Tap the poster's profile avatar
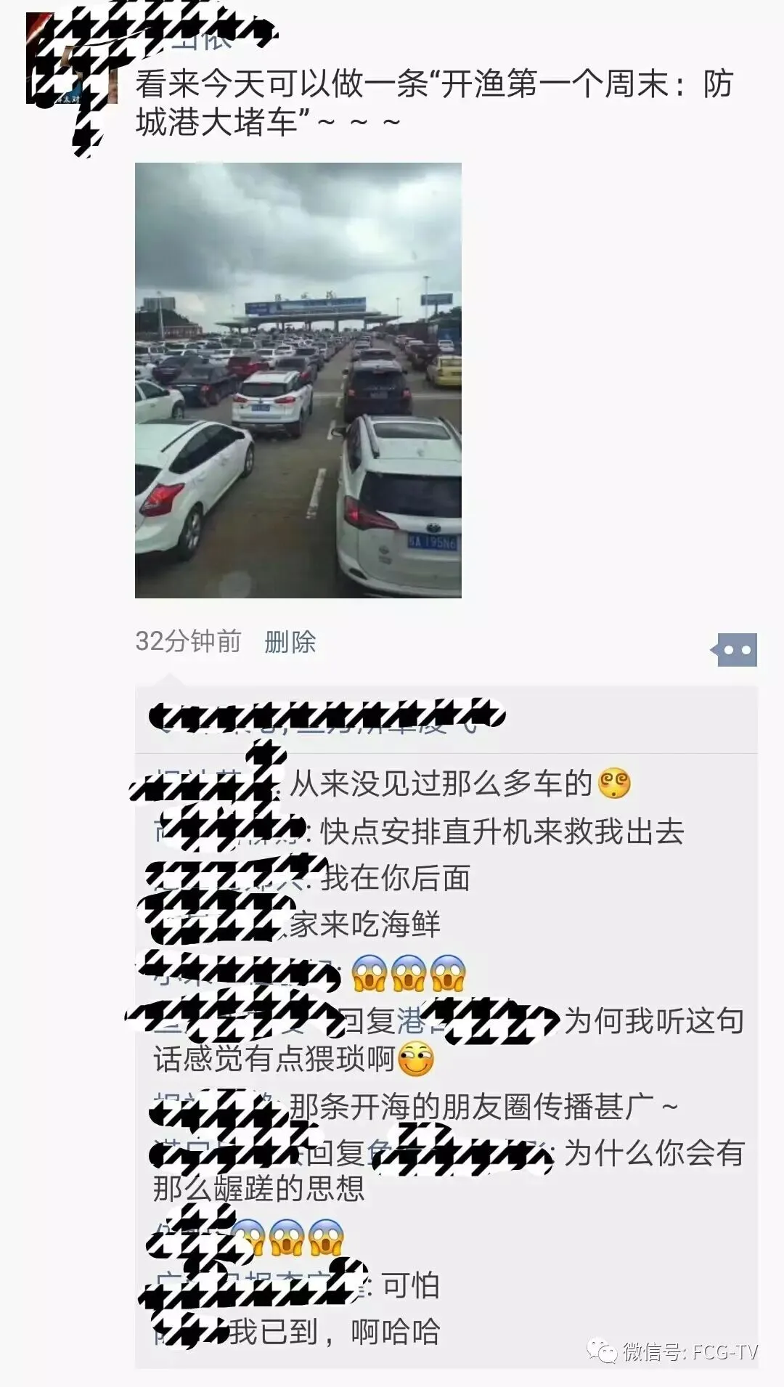The image size is (784, 1387). point(71,58)
